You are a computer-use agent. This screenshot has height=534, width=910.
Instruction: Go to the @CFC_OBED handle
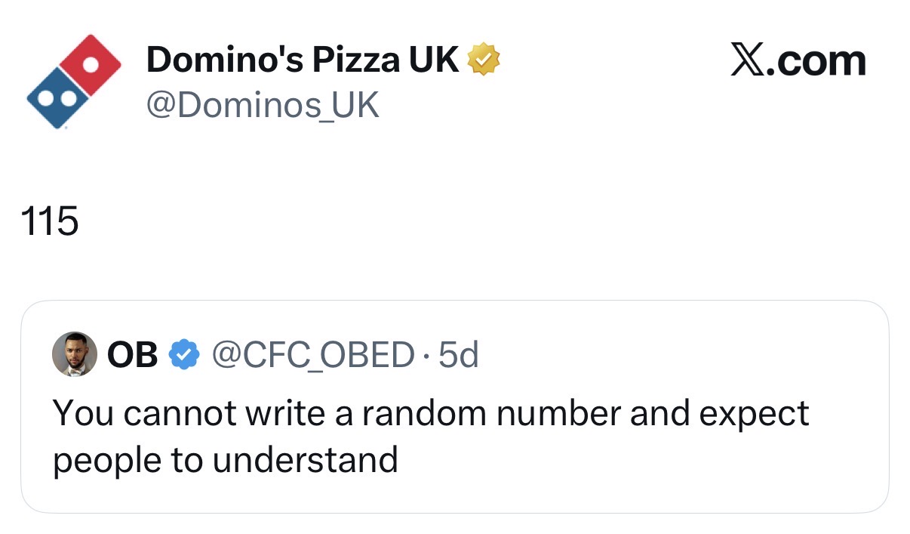click(313, 353)
